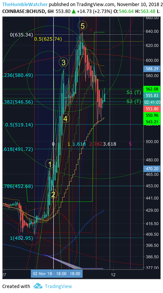Click the 600.00 tick on price axis
163x293 pixels.
[x=152, y=60]
